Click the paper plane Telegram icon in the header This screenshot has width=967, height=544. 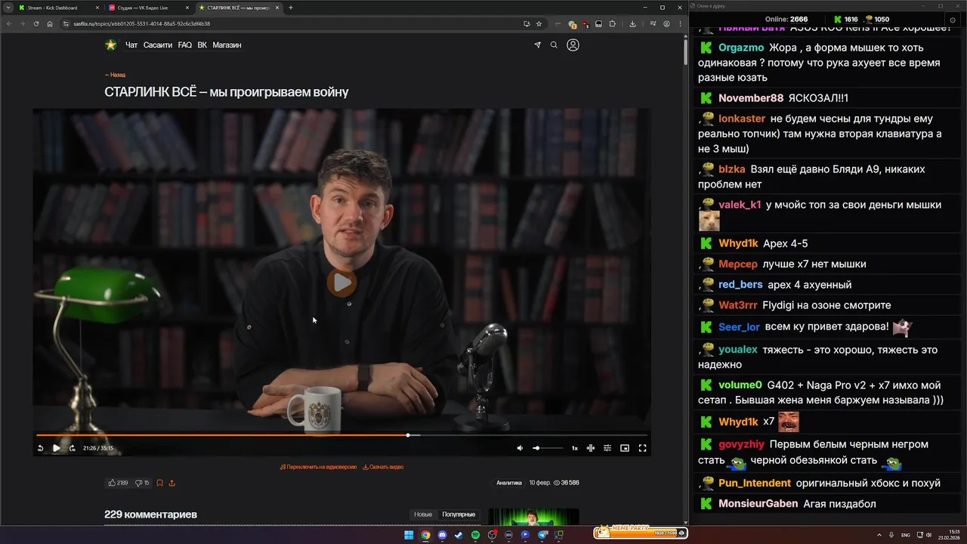tap(537, 45)
